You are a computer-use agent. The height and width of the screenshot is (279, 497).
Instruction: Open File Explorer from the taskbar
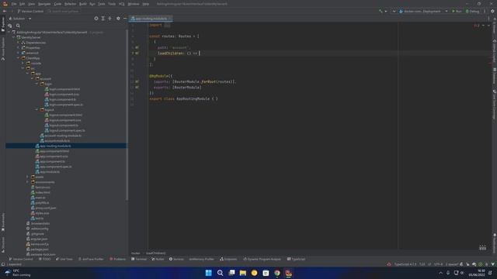tap(243, 273)
